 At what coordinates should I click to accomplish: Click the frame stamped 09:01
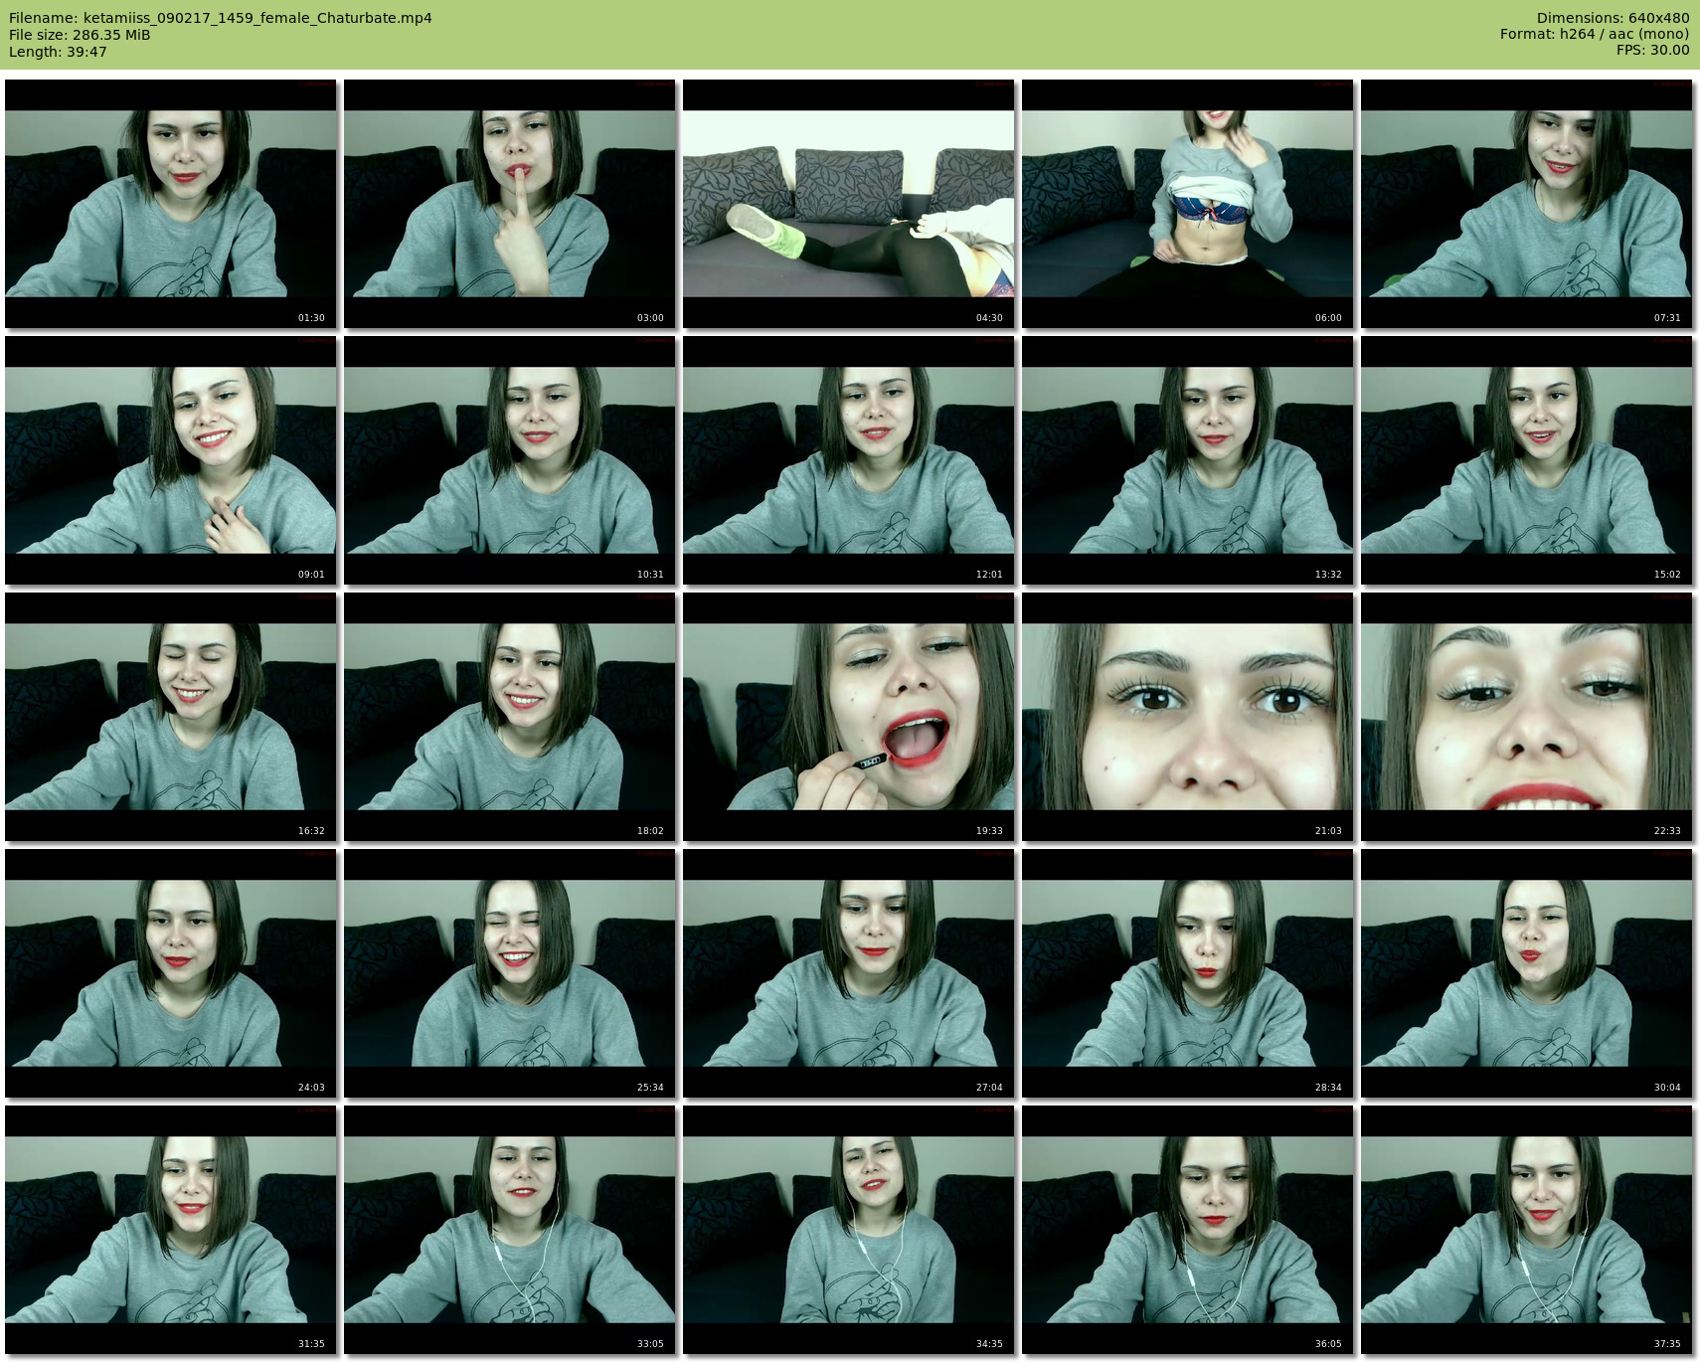171,460
